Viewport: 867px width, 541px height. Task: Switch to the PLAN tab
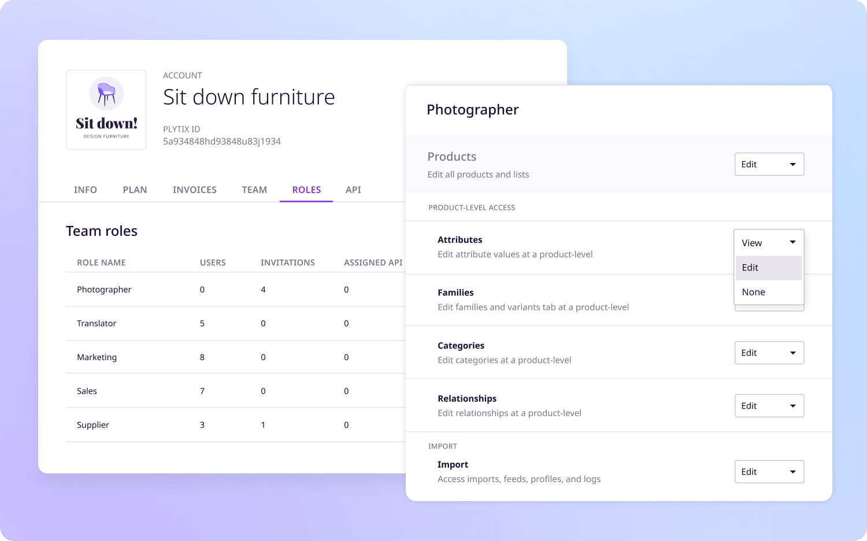(x=135, y=190)
